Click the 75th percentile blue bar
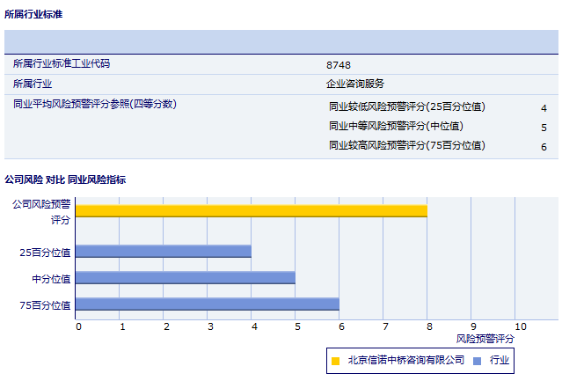 coord(207,304)
